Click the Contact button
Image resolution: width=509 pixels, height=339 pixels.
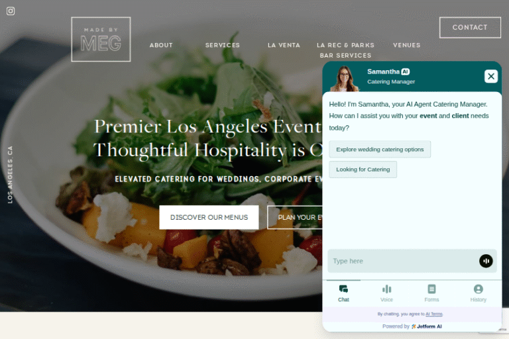click(470, 28)
